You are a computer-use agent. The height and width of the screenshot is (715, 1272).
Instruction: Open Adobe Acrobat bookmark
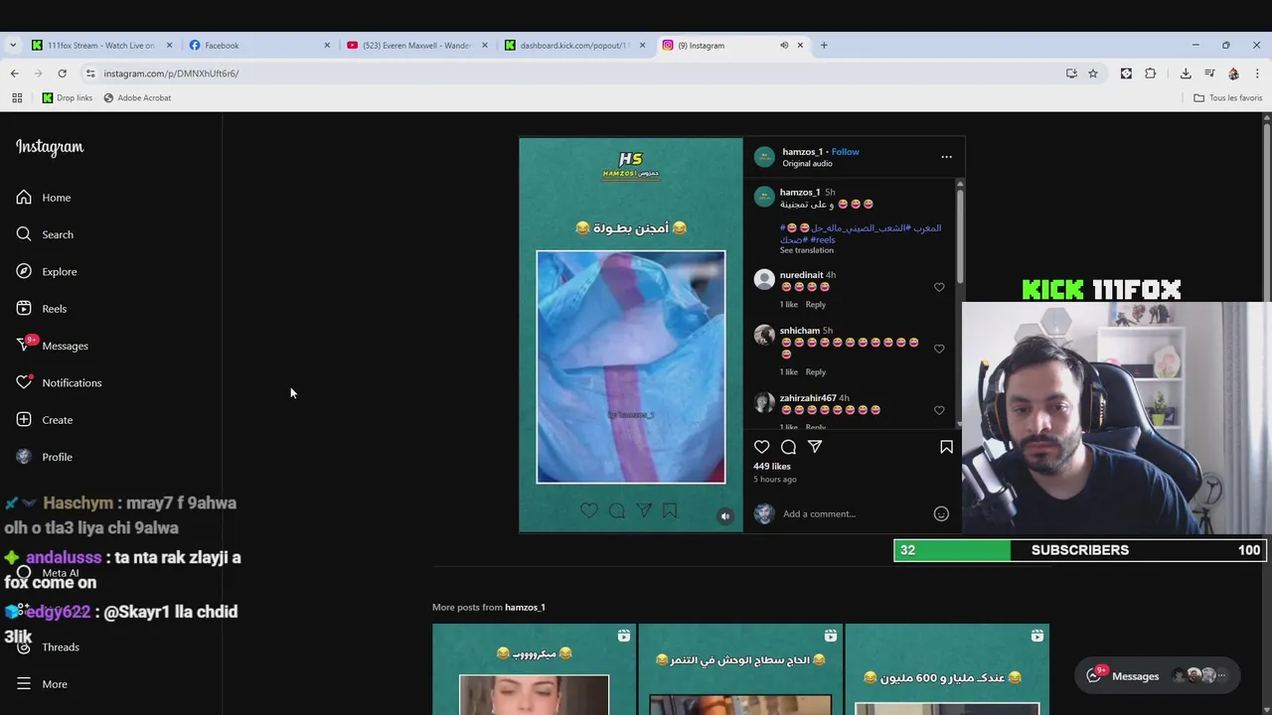pyautogui.click(x=137, y=97)
